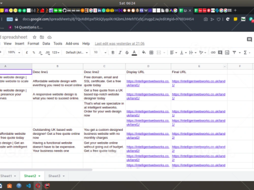Click the insert comment icon
254x190 pixels.
tap(220, 52)
